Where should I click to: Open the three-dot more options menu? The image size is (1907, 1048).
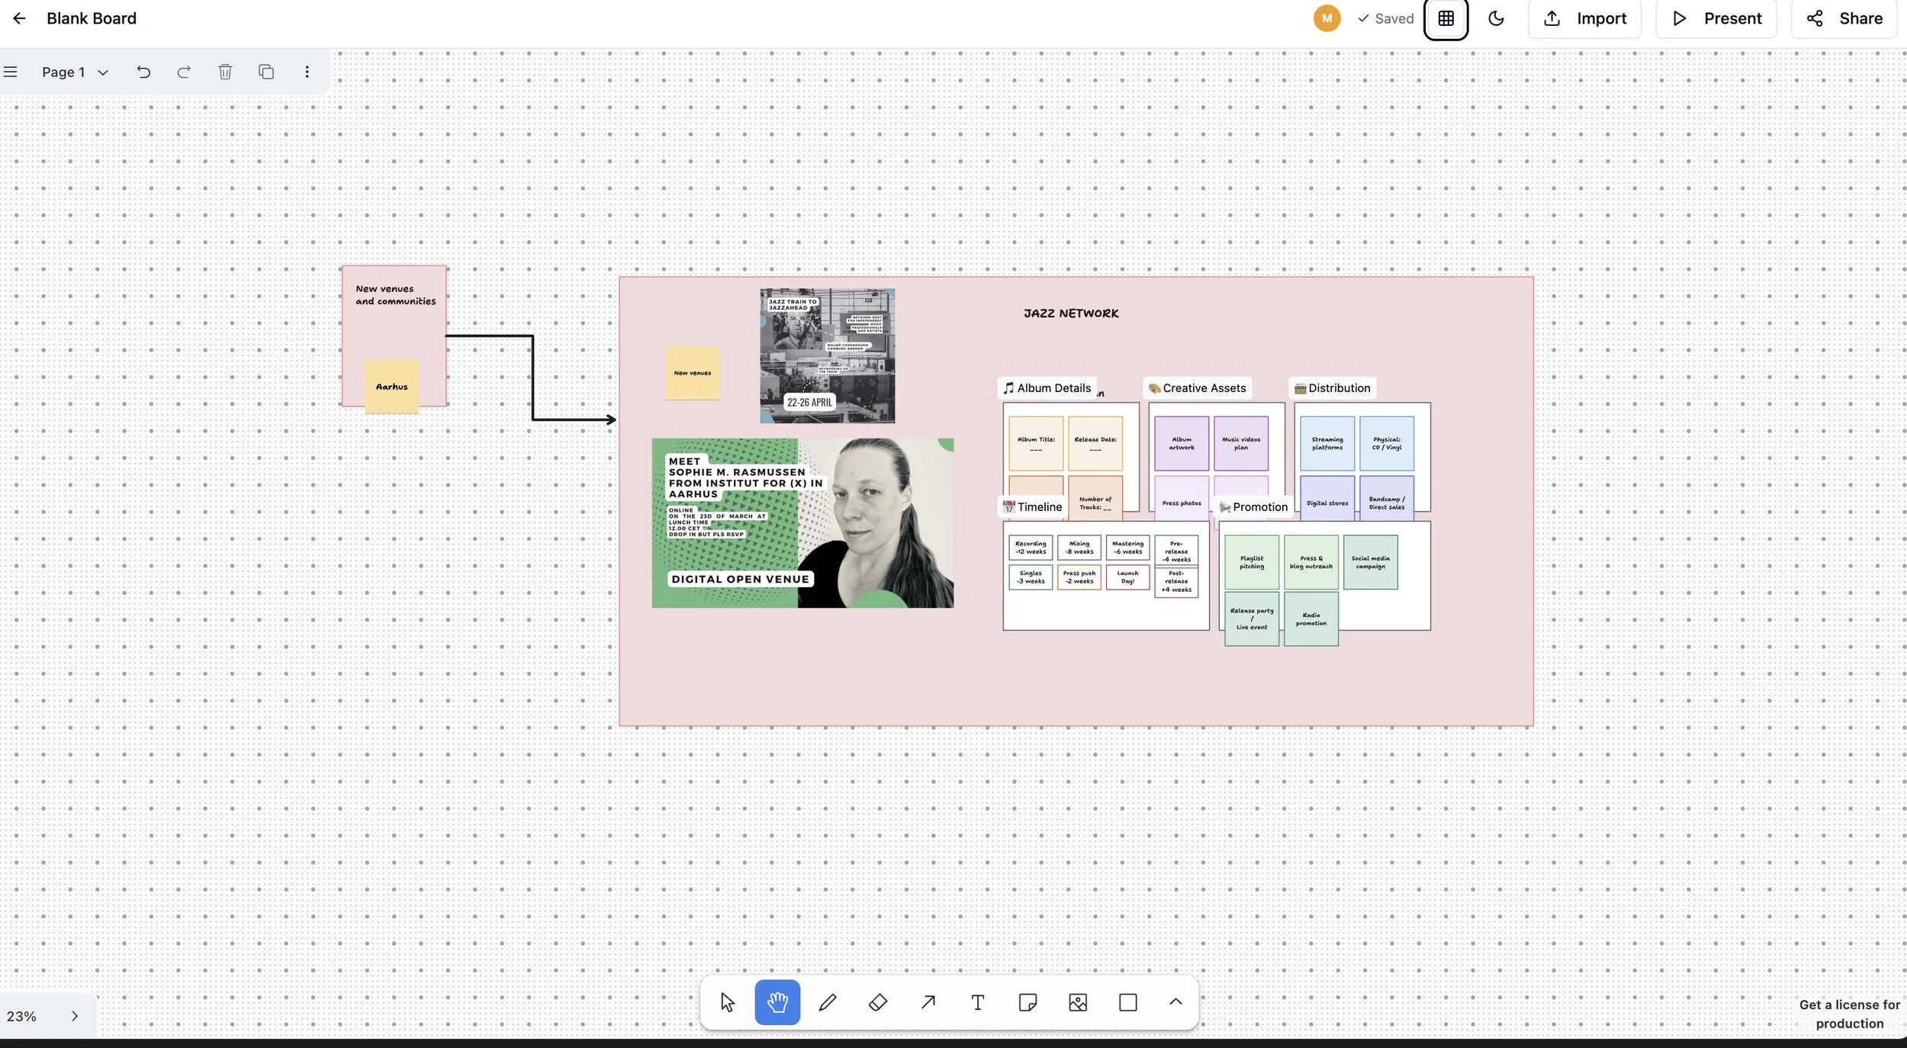(307, 72)
